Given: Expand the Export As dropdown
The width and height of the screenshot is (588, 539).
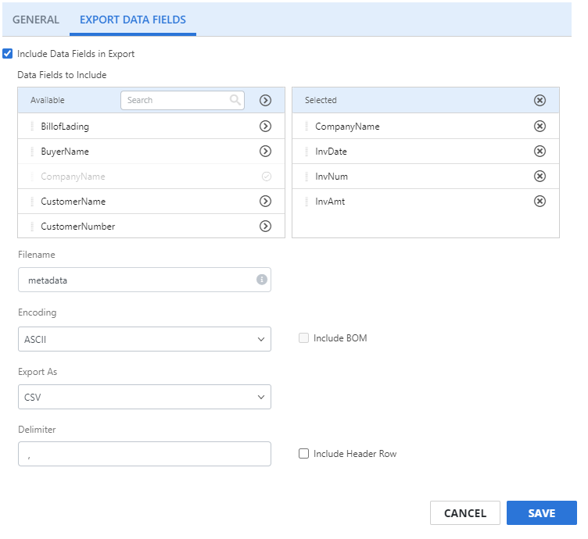Looking at the screenshot, I should (145, 397).
